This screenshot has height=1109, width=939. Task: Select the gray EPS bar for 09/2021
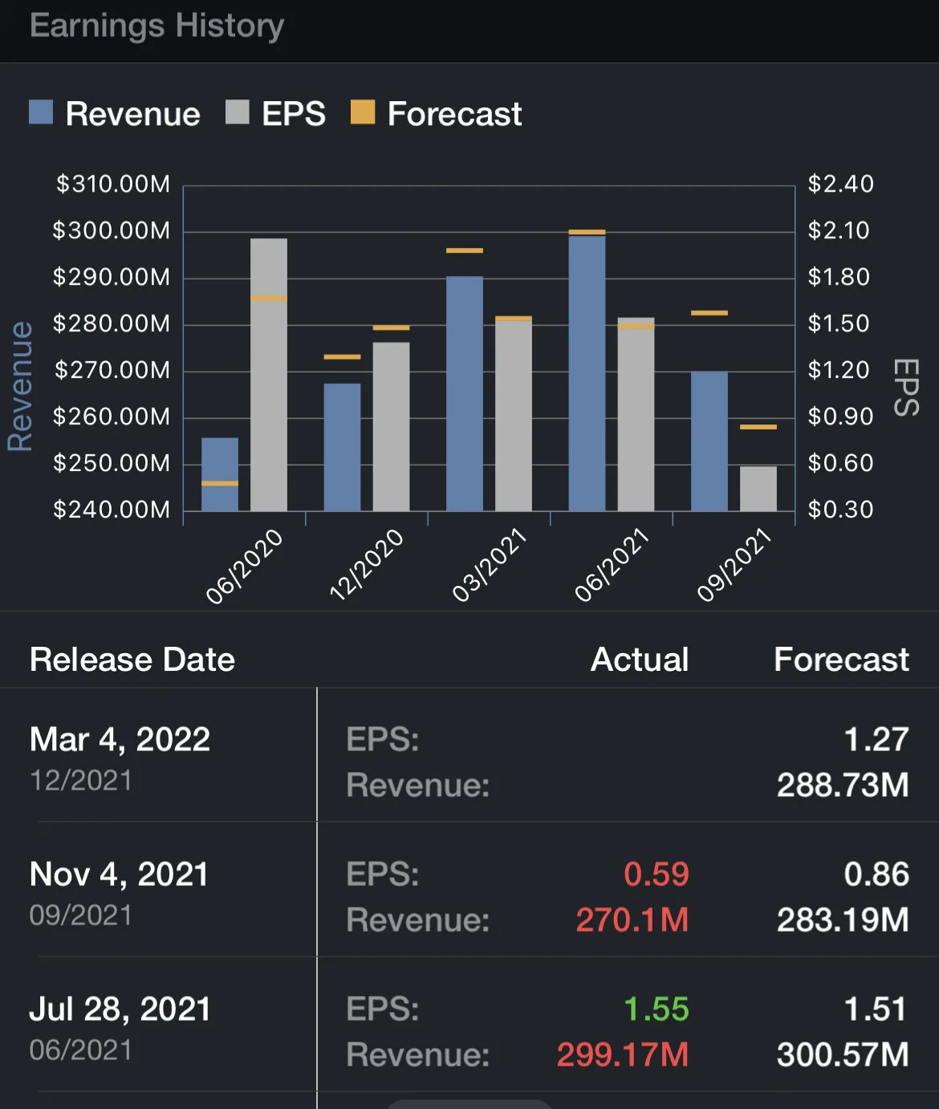(758, 489)
